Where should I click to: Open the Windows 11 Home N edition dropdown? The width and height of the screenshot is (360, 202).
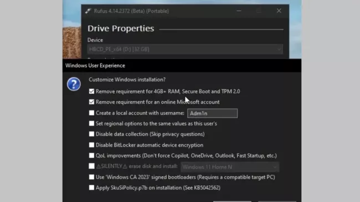click(230, 167)
